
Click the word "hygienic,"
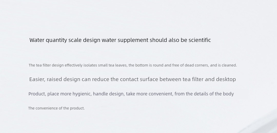coord(82,94)
